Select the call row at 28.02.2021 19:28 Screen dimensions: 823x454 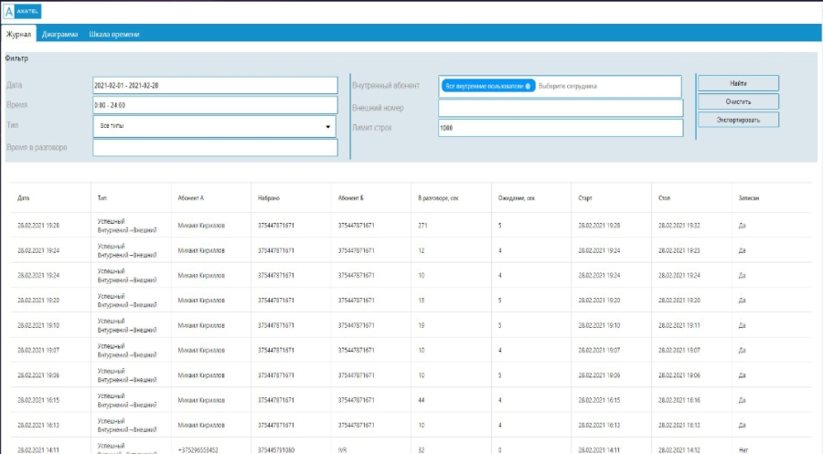(411, 225)
